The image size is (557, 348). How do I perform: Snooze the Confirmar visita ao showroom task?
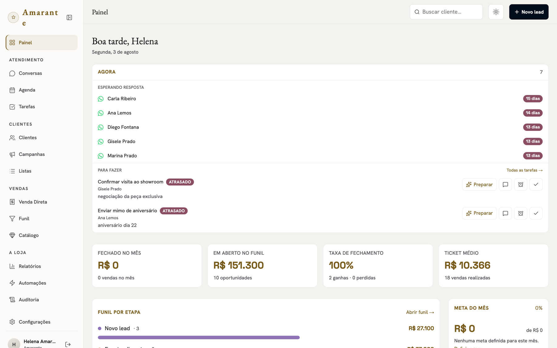click(x=520, y=185)
